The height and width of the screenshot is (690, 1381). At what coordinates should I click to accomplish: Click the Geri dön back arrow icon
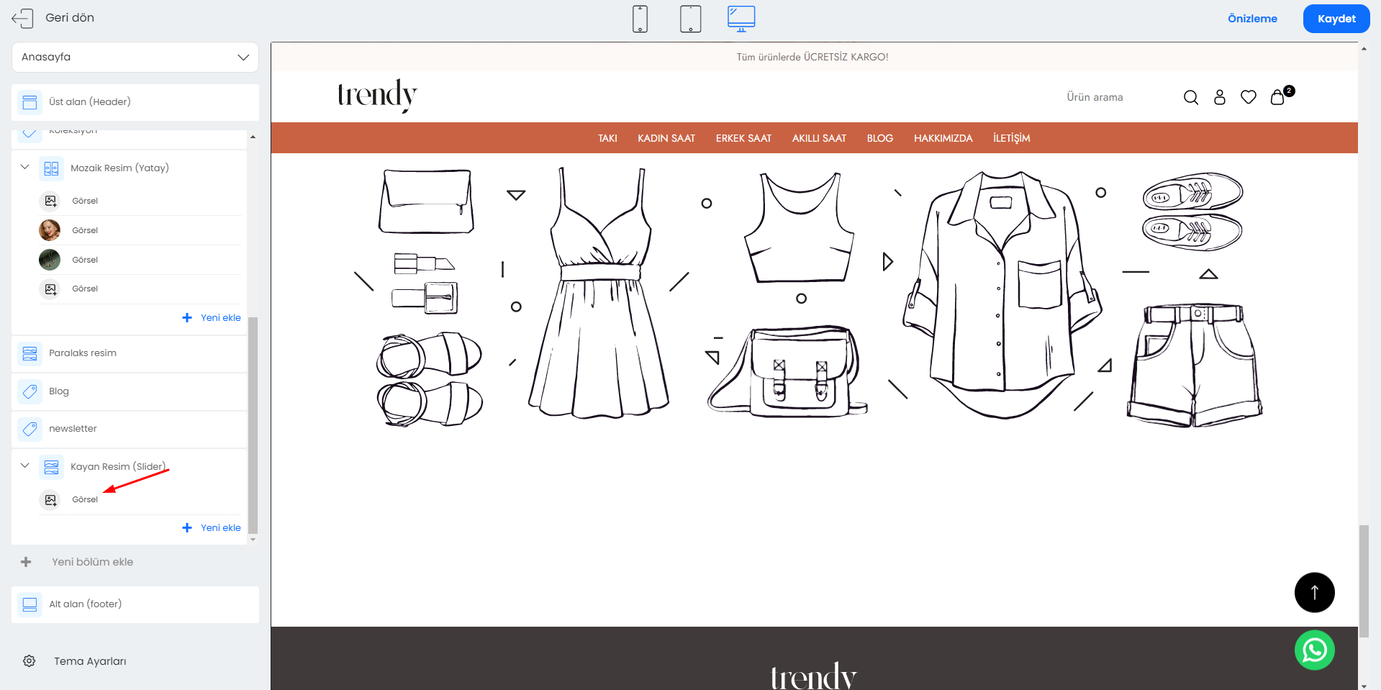22,18
